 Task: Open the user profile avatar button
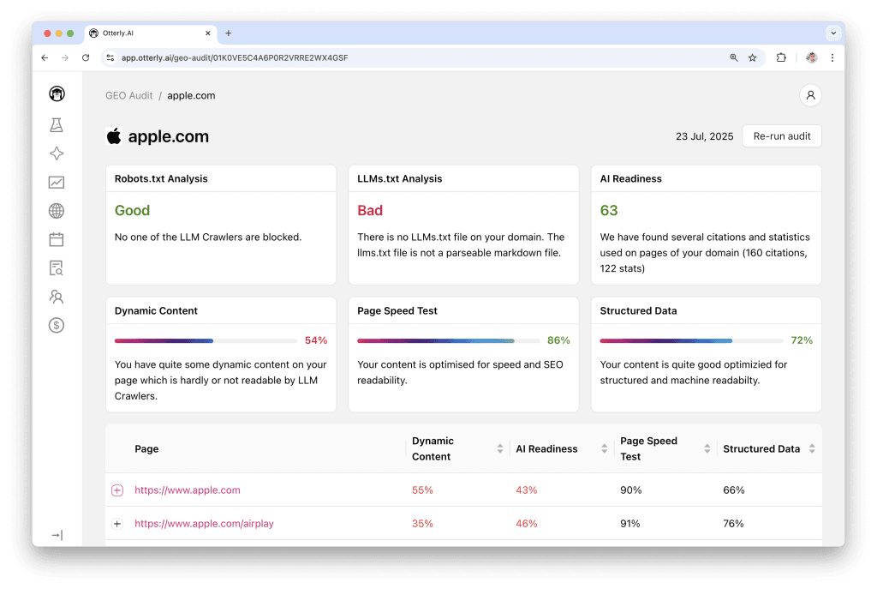click(x=809, y=95)
